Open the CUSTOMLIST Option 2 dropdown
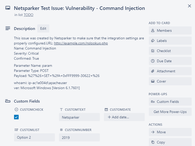This screenshot has width=195, height=146. pos(34,137)
